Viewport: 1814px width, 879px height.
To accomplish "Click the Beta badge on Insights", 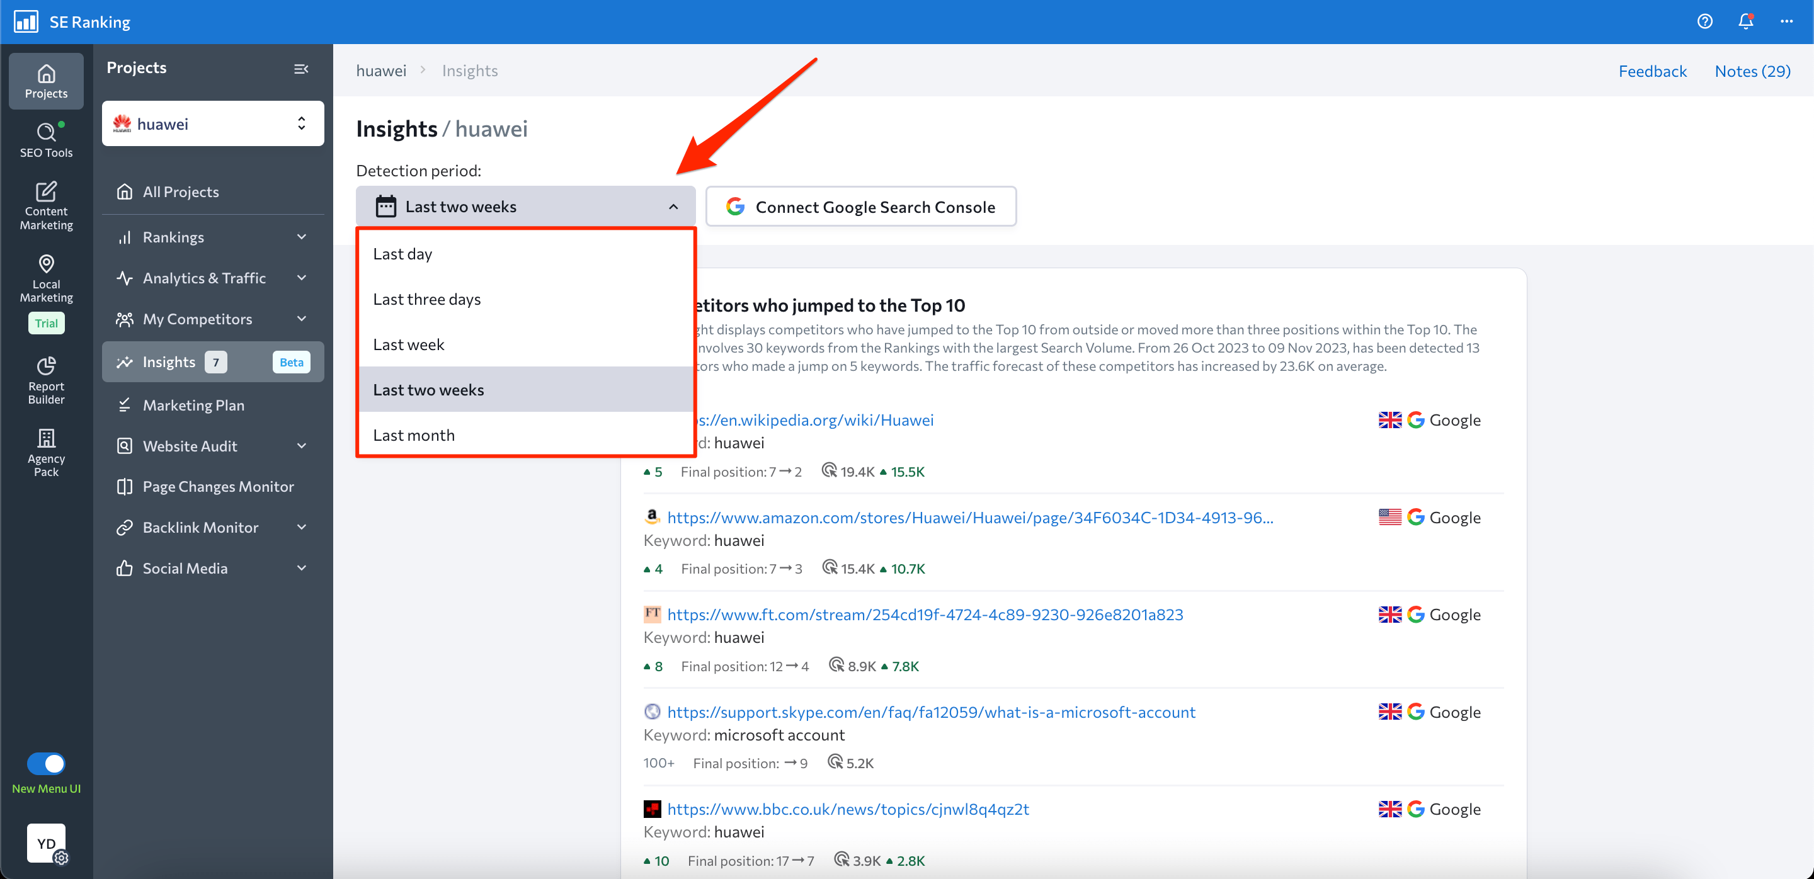I will (291, 361).
